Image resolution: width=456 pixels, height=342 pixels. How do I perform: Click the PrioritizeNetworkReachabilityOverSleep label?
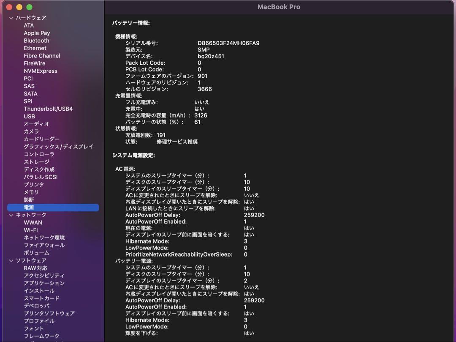pos(179,254)
